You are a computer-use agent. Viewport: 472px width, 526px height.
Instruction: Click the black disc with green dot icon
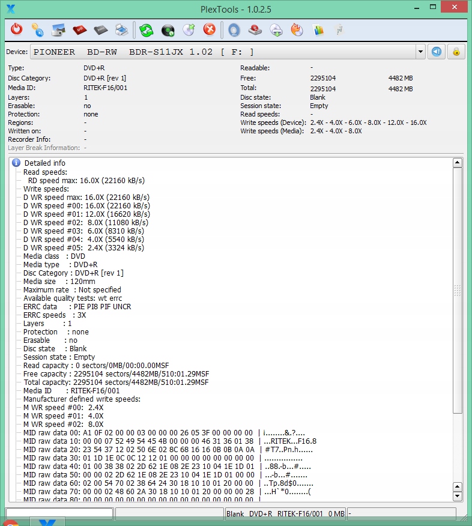point(168,29)
